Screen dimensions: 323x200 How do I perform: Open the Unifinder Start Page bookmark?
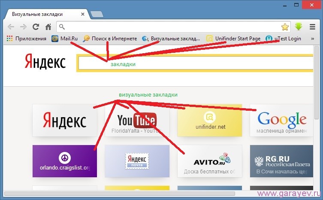click(233, 39)
